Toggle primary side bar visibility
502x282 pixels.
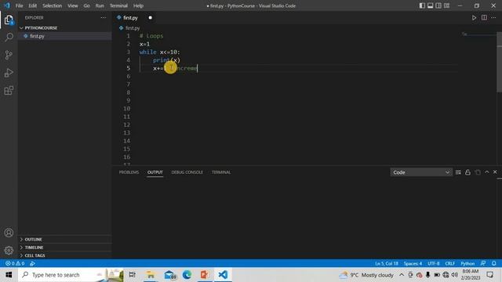click(422, 5)
